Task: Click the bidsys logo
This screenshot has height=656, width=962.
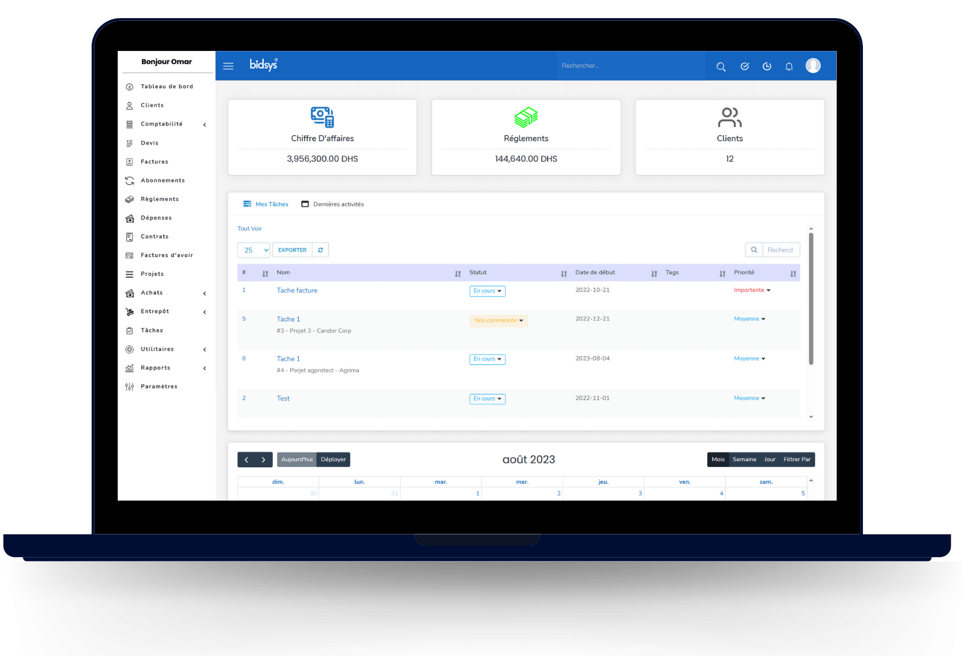Action: 264,64
